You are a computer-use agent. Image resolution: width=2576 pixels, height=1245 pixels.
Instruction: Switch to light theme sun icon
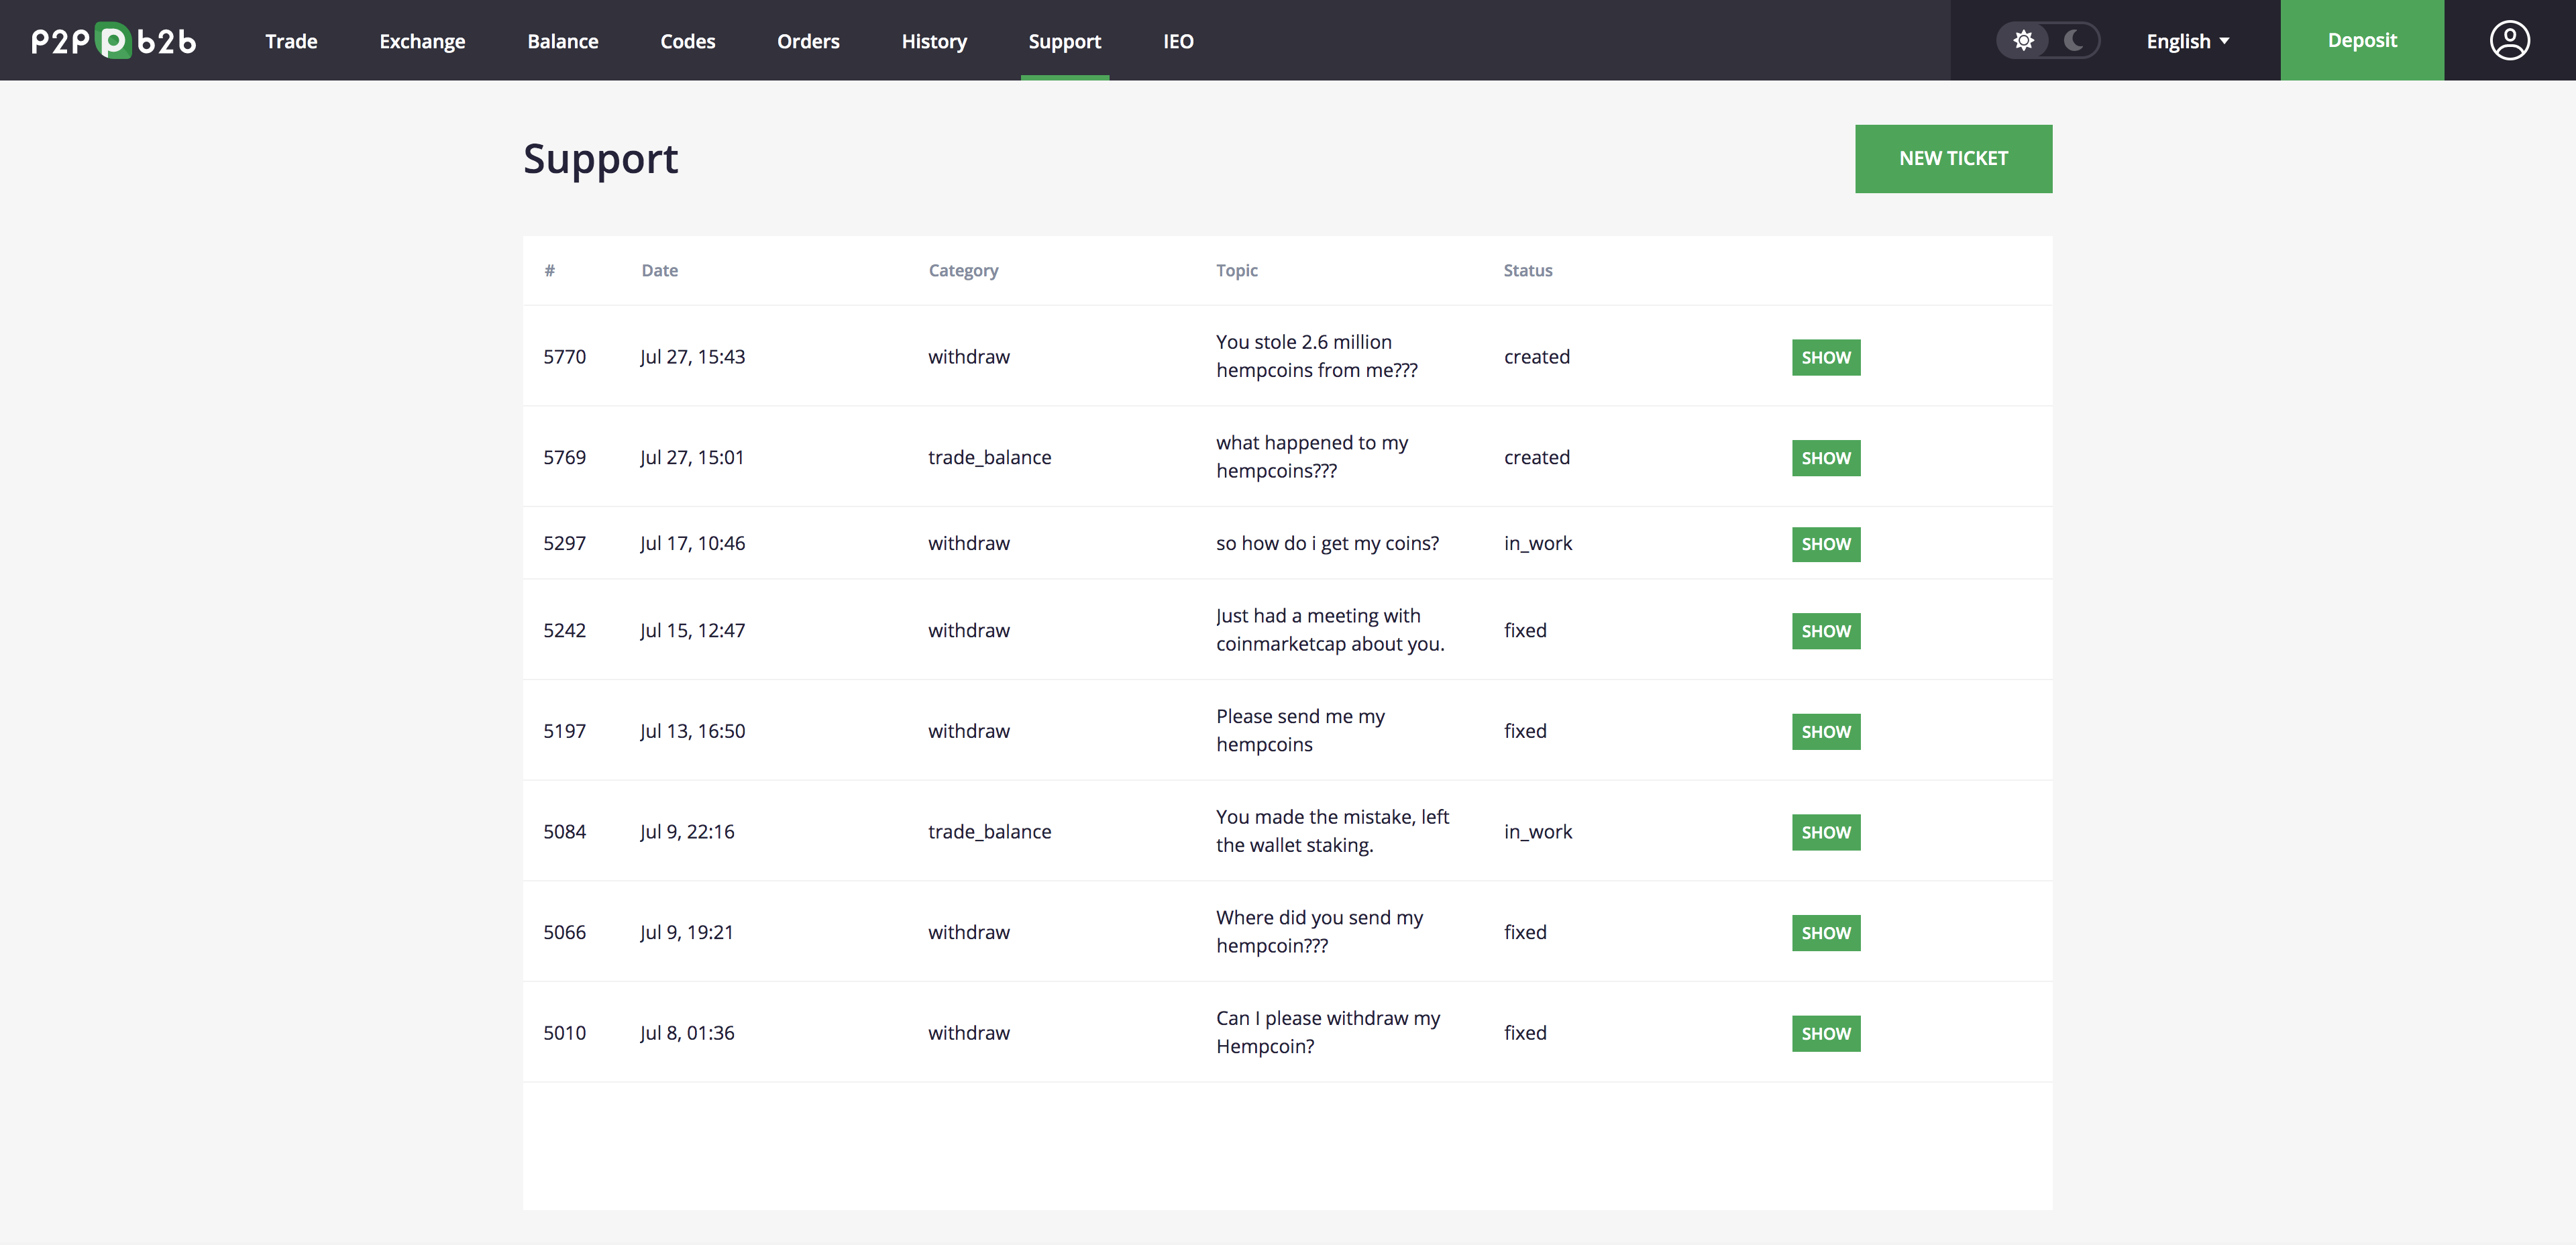point(2023,41)
